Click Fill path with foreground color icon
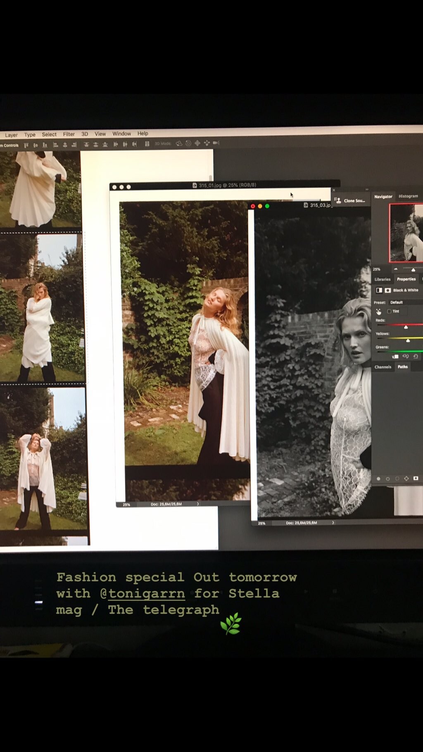This screenshot has height=752, width=423. click(x=378, y=479)
